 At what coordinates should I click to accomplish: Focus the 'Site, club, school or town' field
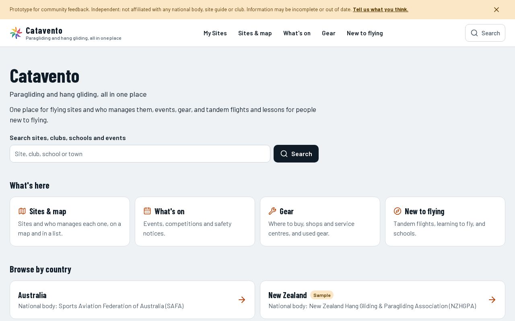140,154
